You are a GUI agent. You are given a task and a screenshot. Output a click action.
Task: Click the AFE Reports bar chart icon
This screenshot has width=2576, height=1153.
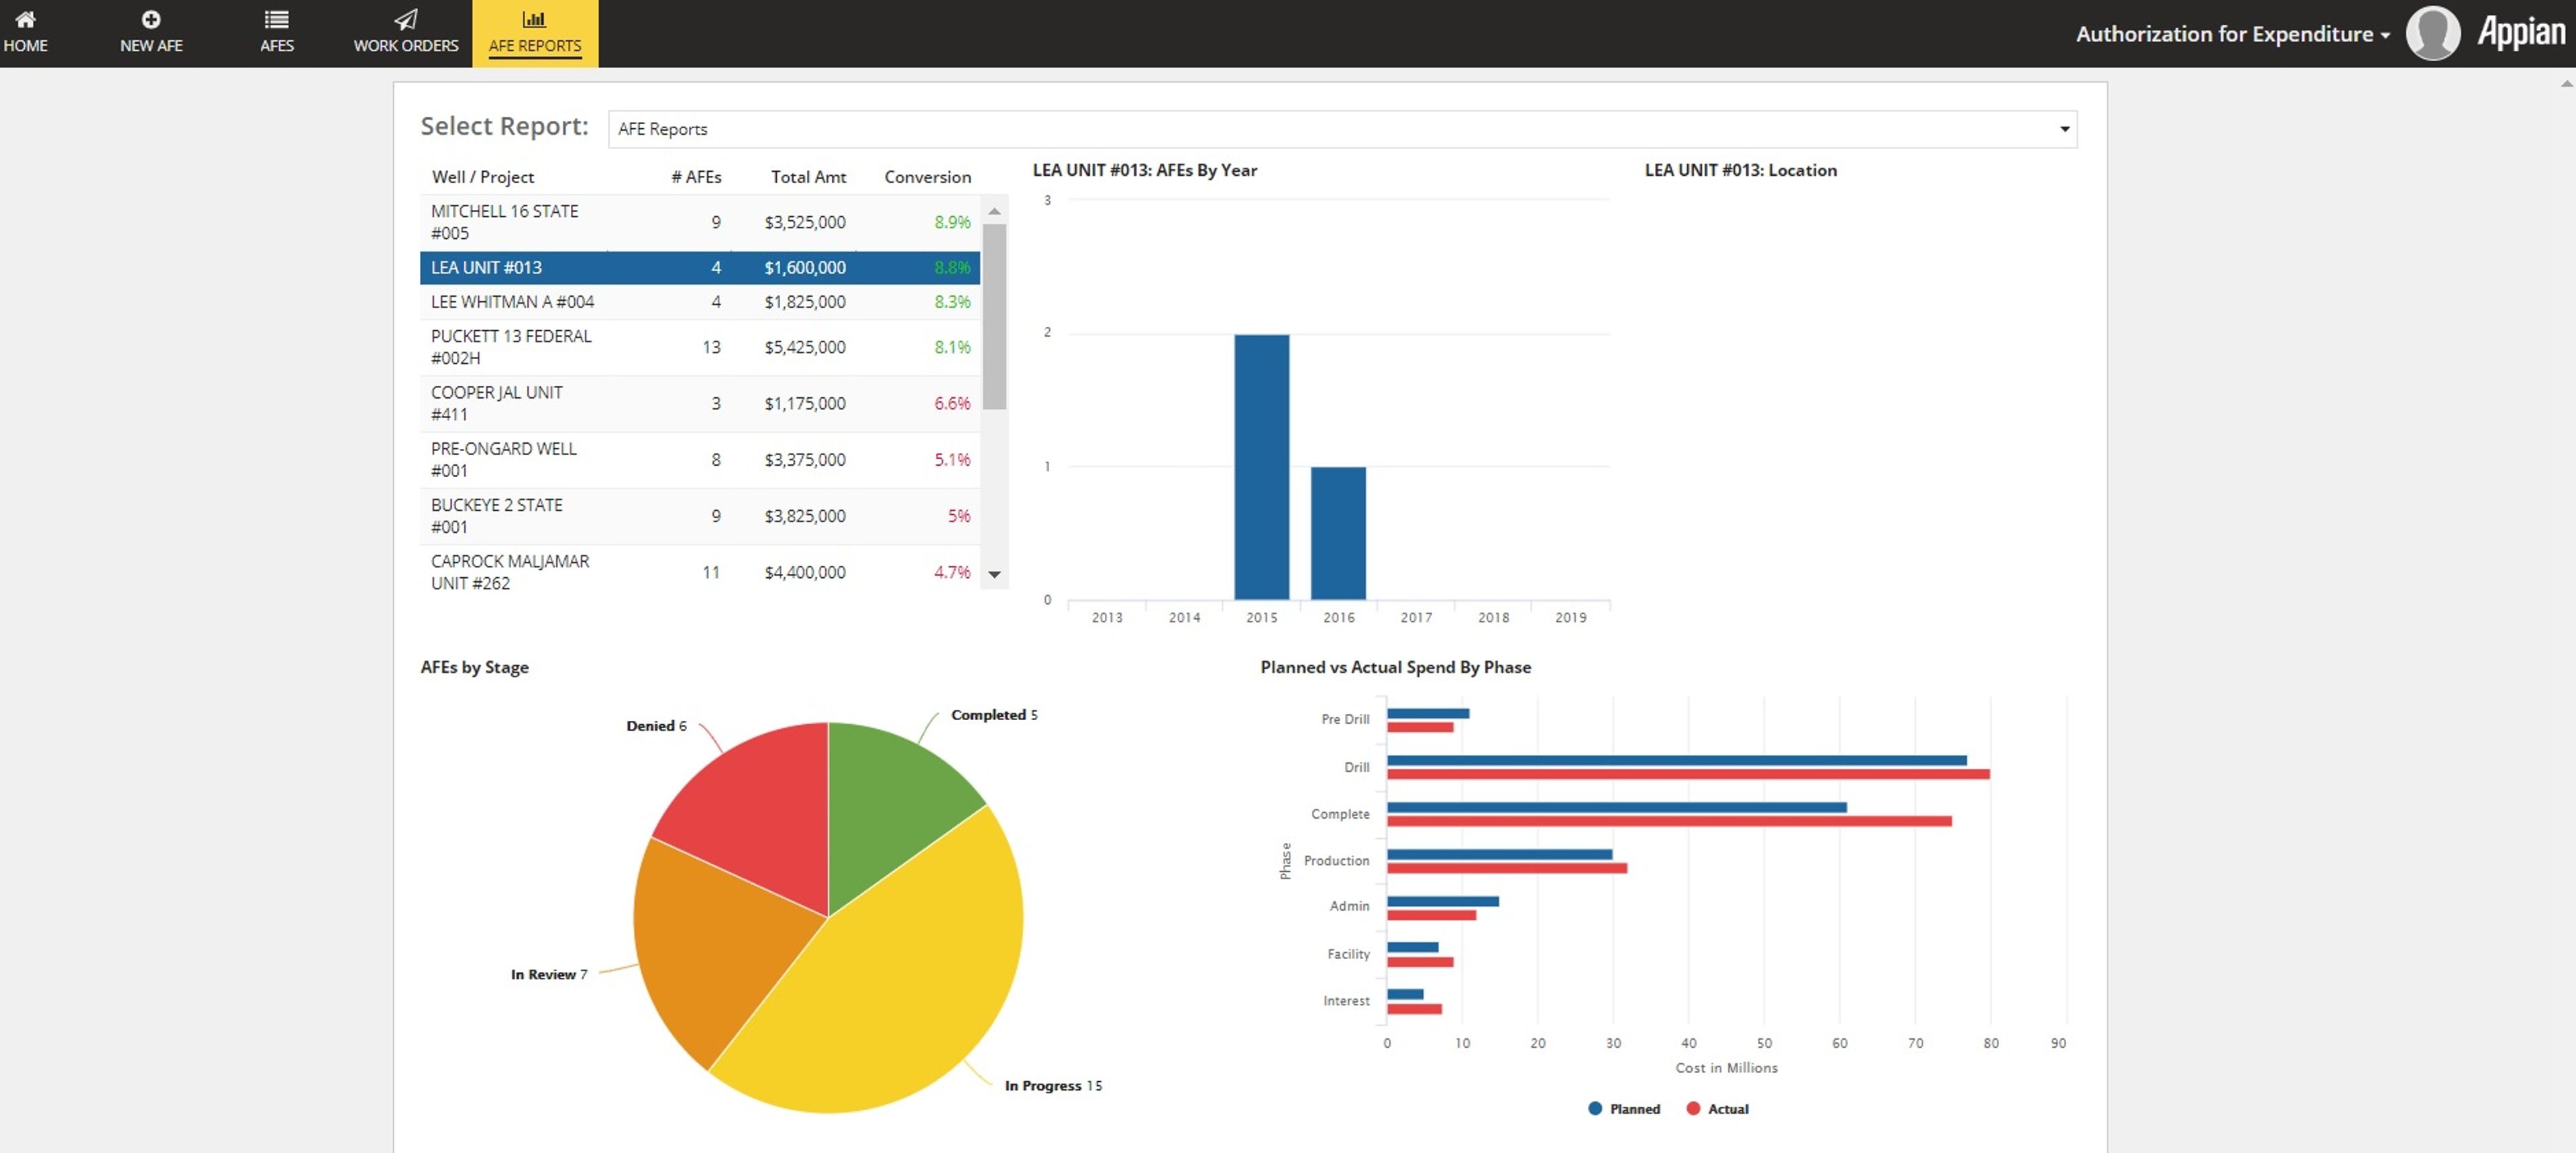click(534, 19)
